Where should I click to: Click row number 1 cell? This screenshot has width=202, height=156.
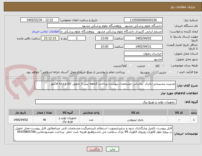[194, 120]
